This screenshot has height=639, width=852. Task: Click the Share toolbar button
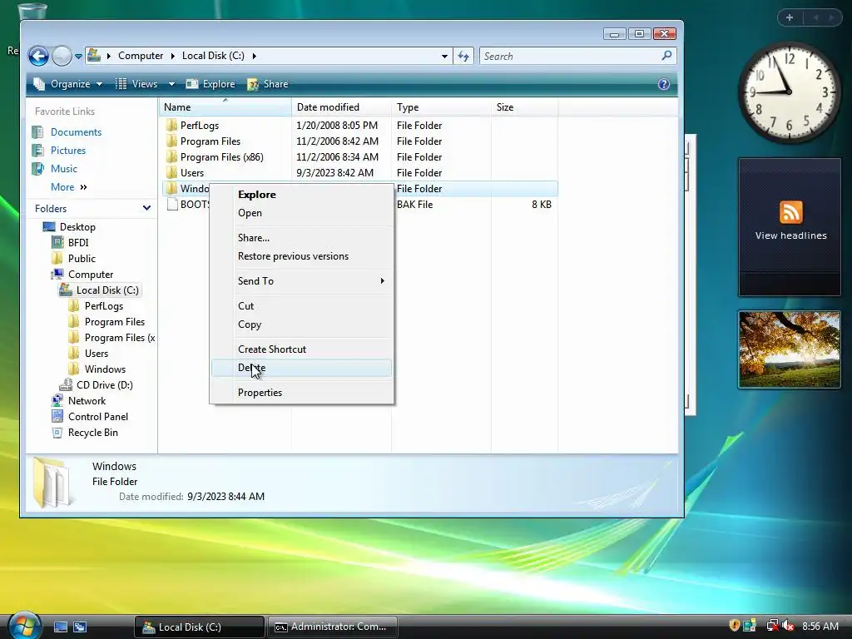(268, 84)
